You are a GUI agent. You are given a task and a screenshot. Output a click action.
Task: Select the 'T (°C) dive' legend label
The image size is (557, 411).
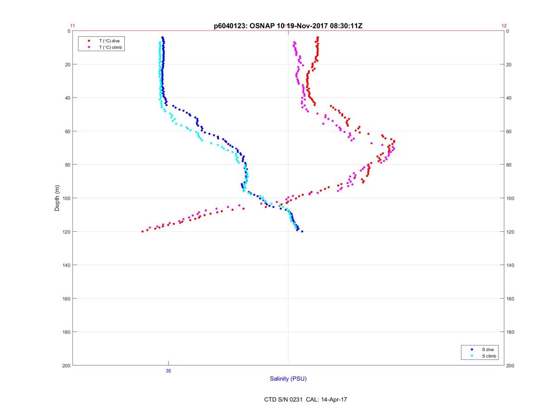coord(109,41)
